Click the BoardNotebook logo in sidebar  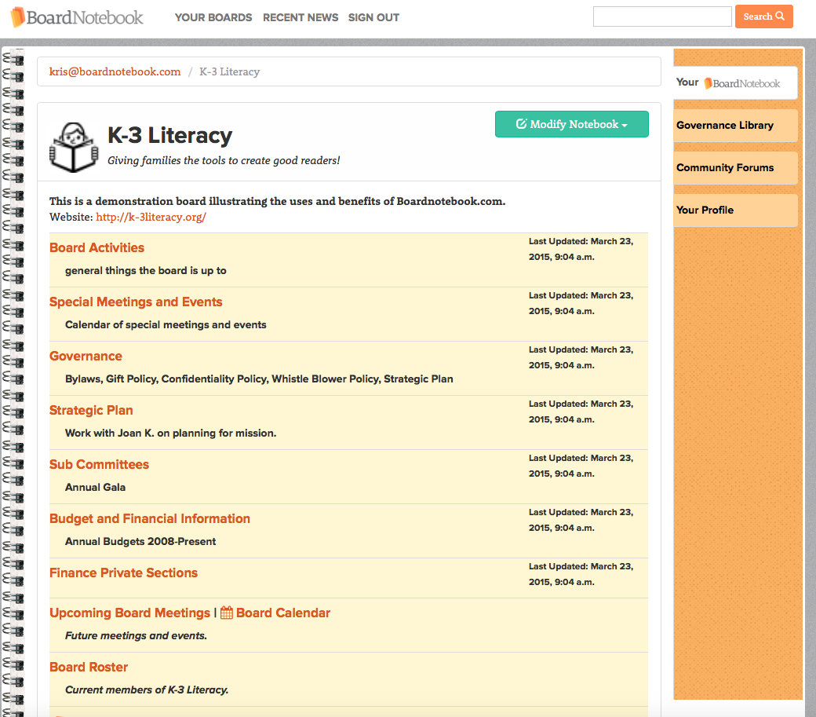(x=741, y=83)
